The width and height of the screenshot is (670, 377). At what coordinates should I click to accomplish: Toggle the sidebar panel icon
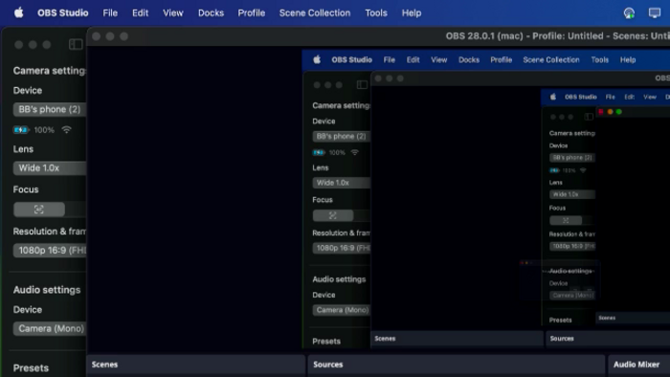76,44
